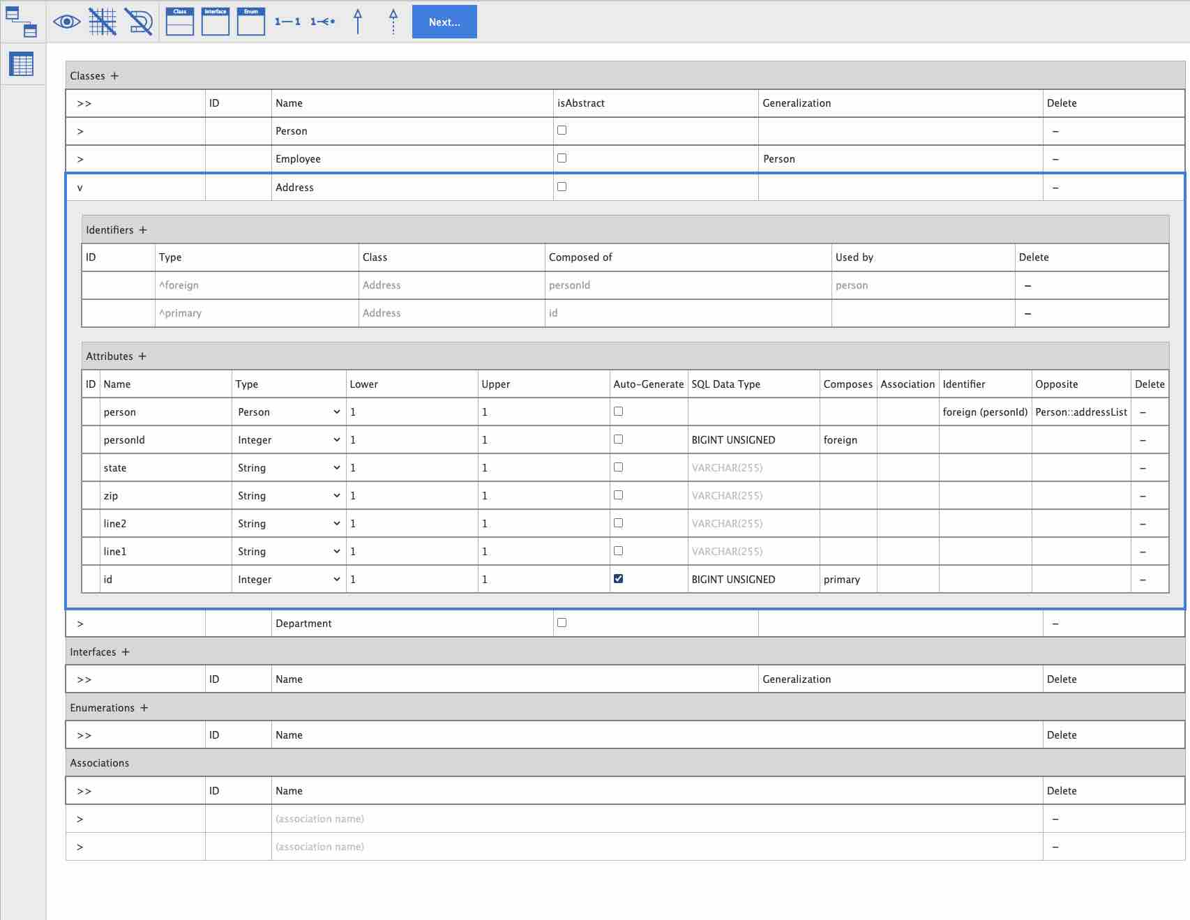Uncheck Auto-Generate for the id attribute

pos(618,579)
